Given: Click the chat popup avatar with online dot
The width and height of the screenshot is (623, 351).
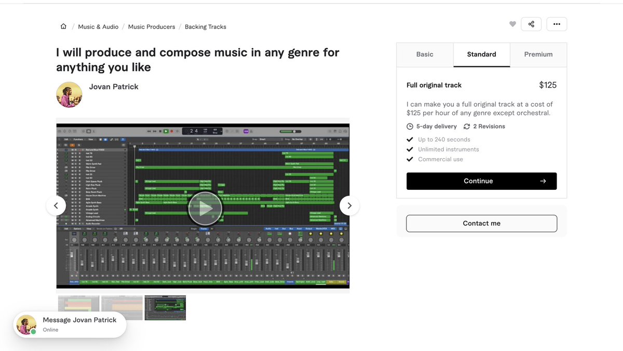Looking at the screenshot, I should 26,325.
